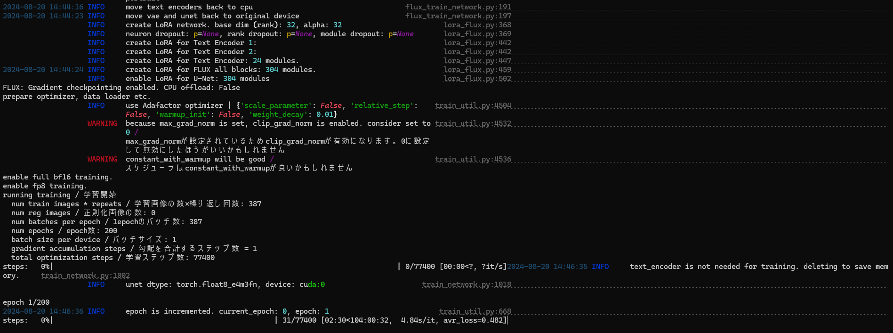
Task: Click 'enable fp8 training.' line
Action: [45, 186]
